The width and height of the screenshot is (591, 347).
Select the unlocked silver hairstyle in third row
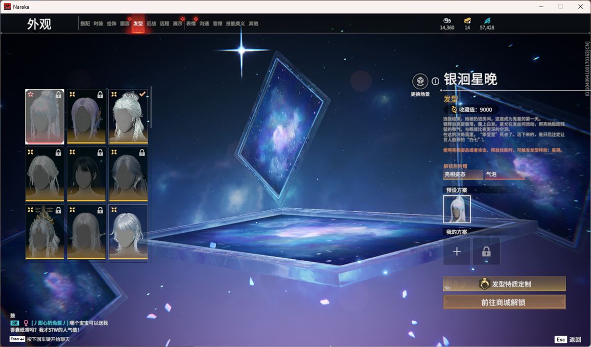[x=128, y=232]
